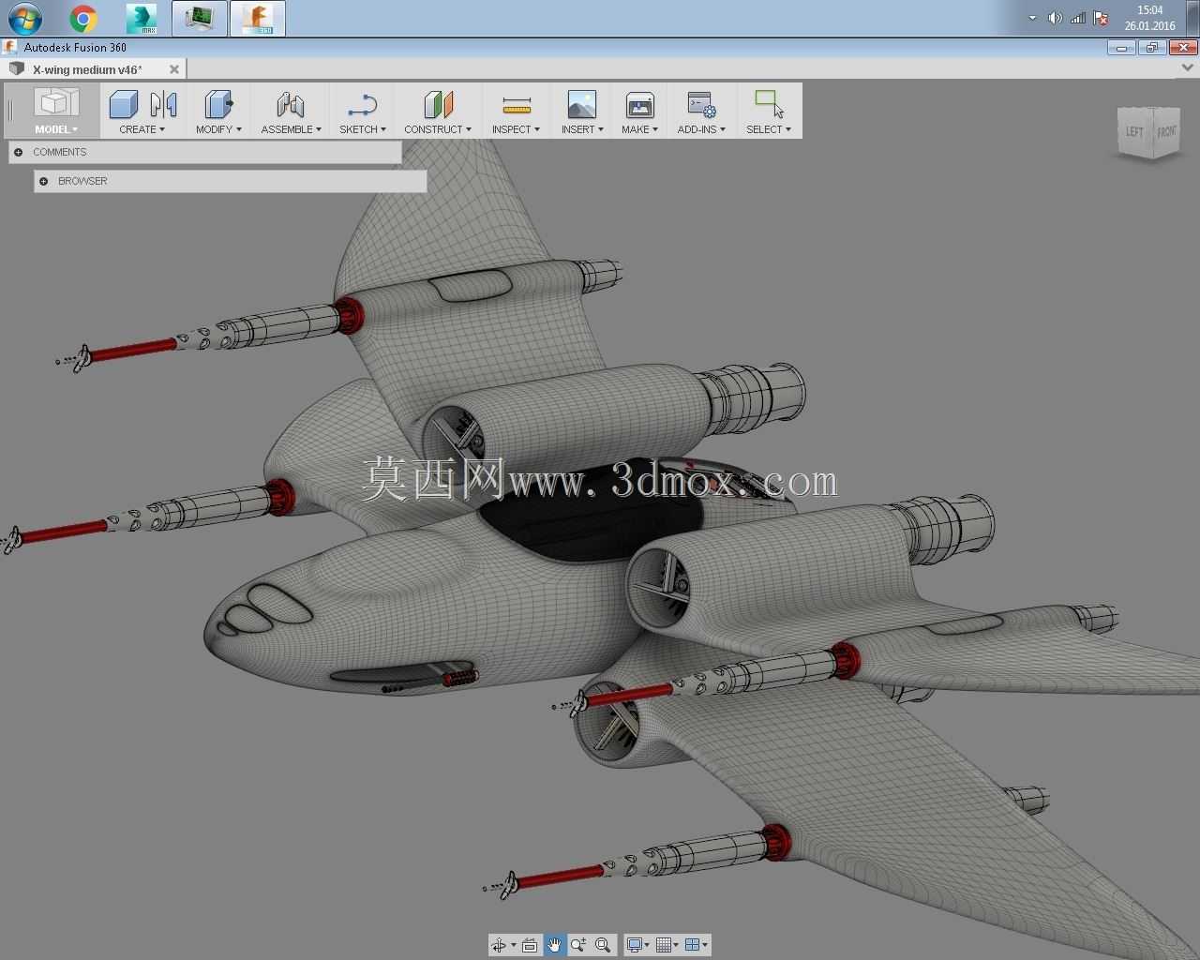Click the 3D Print icon above Make
Viewport: 1200px width, 960px height.
tap(639, 104)
